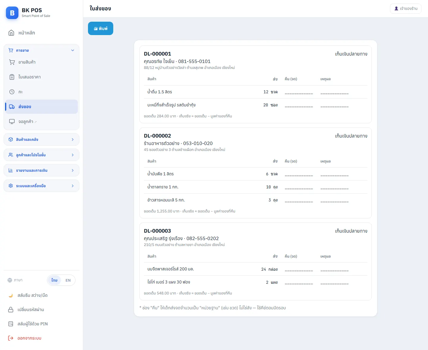Open สลับผู้ใช้ด้วย PIN option
The width and height of the screenshot is (428, 350).
[x=42, y=324]
